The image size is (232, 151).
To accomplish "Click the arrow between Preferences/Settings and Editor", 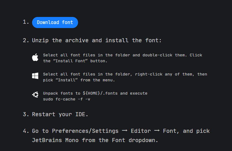I will coord(125,131).
